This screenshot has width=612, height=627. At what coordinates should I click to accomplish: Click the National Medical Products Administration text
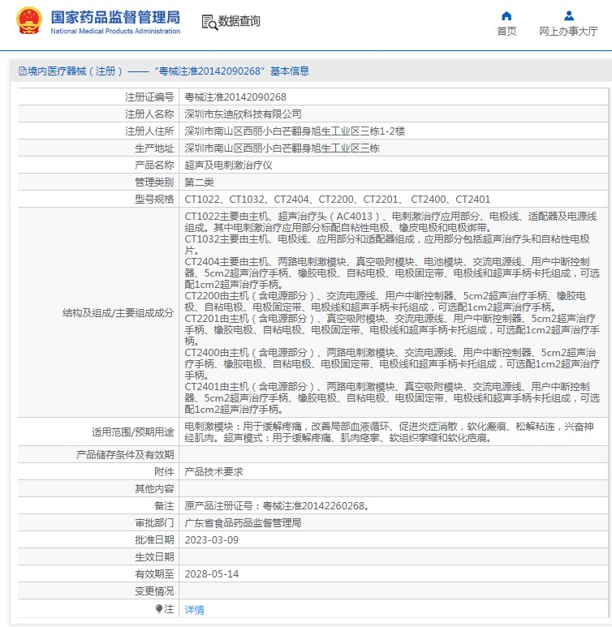[x=115, y=31]
